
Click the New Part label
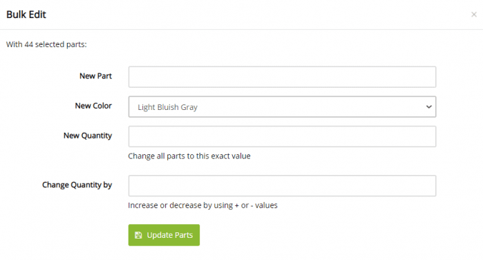click(95, 76)
